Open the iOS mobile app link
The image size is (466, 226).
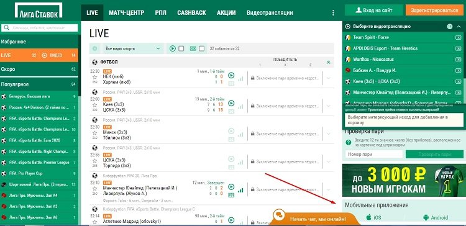click(373, 217)
